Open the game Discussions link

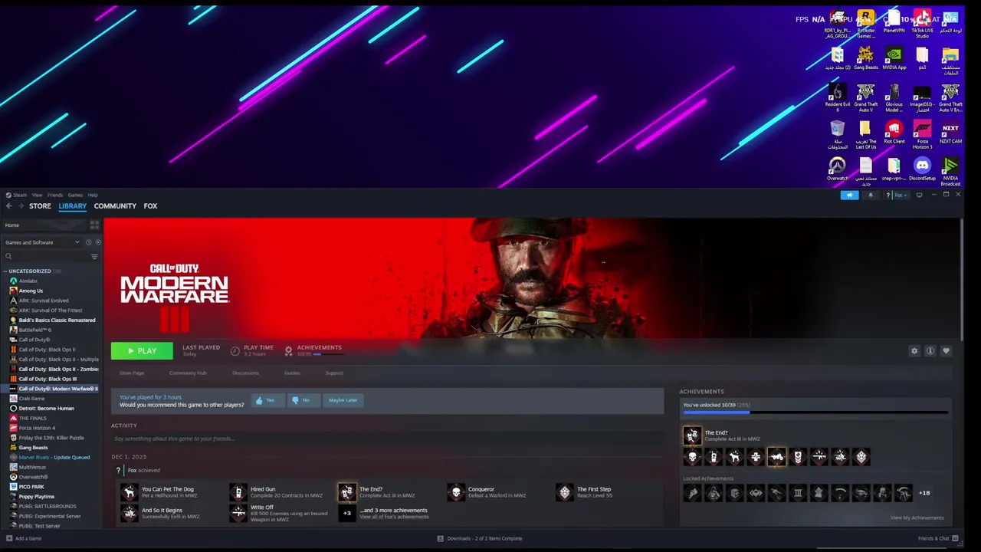[245, 373]
